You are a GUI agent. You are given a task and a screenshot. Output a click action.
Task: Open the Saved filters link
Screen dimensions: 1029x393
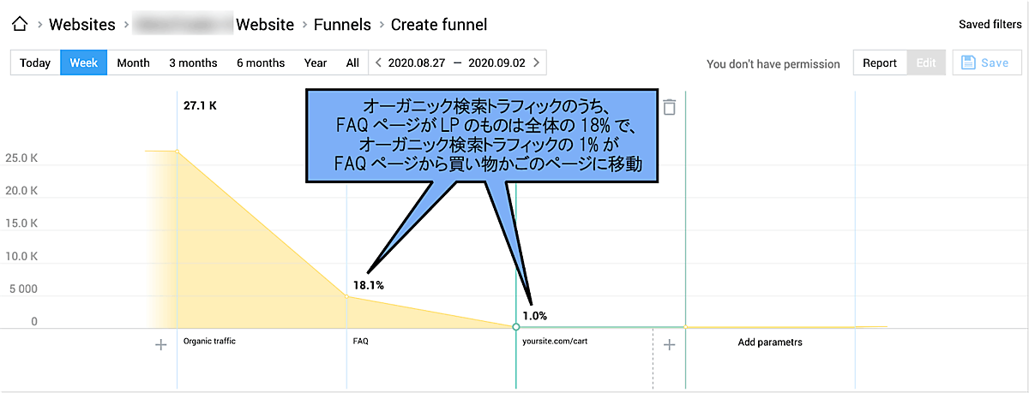tap(990, 25)
